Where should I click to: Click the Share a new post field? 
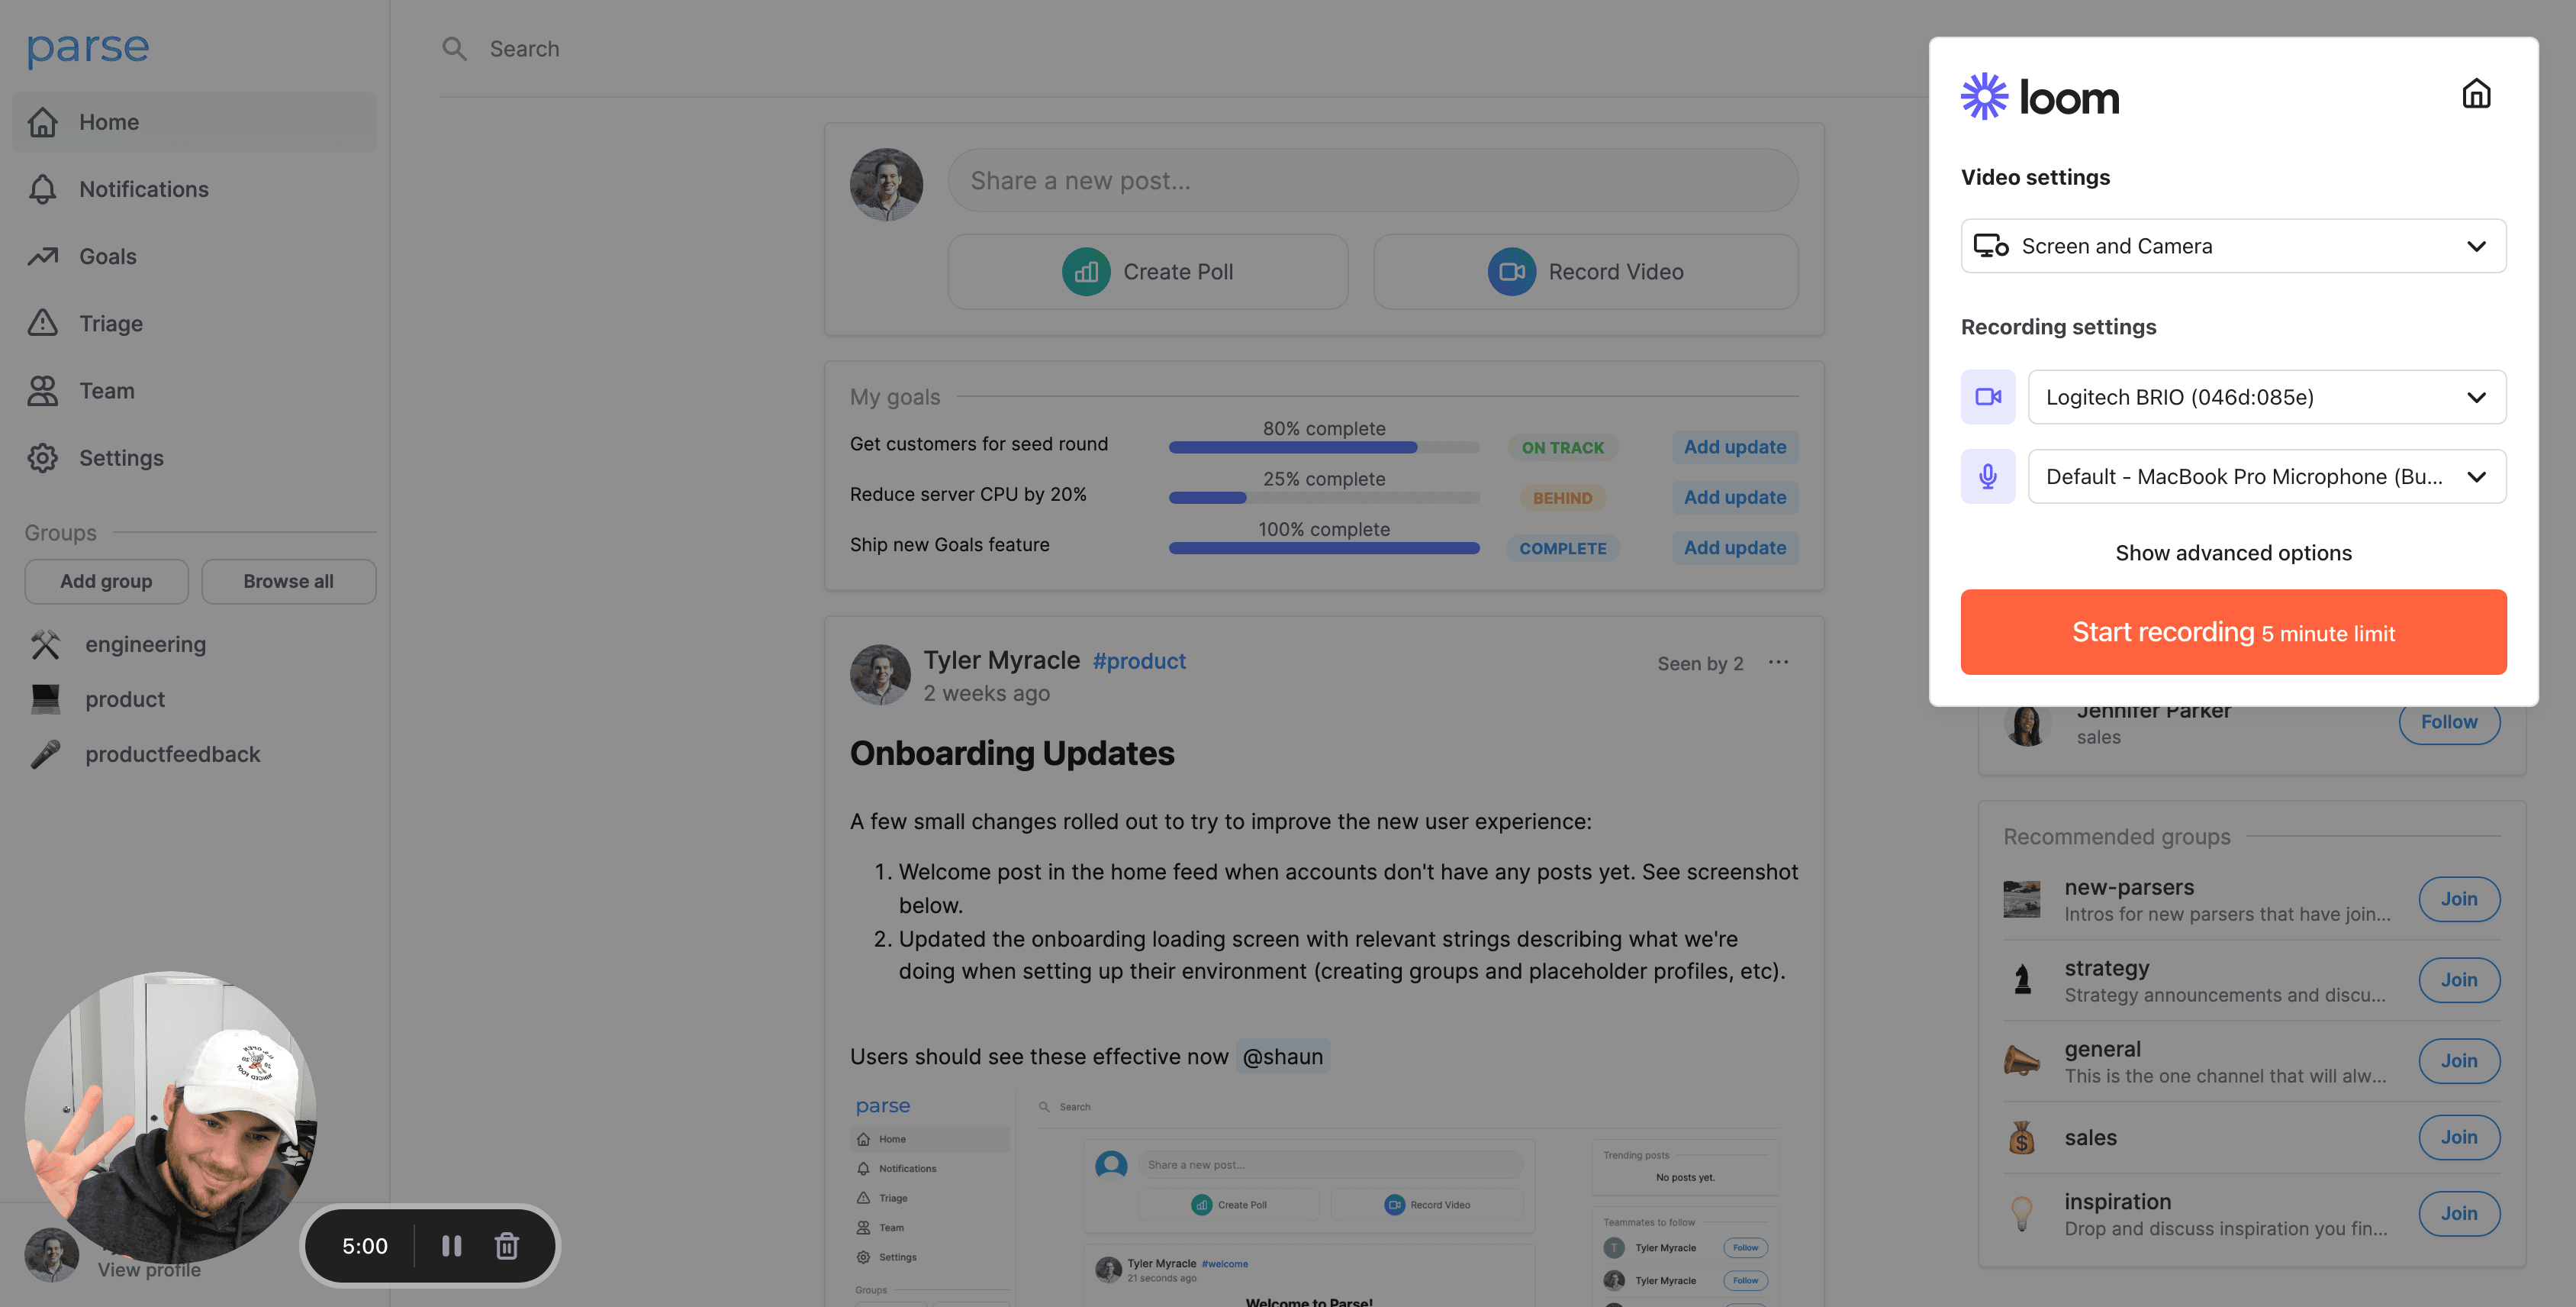(x=1372, y=180)
